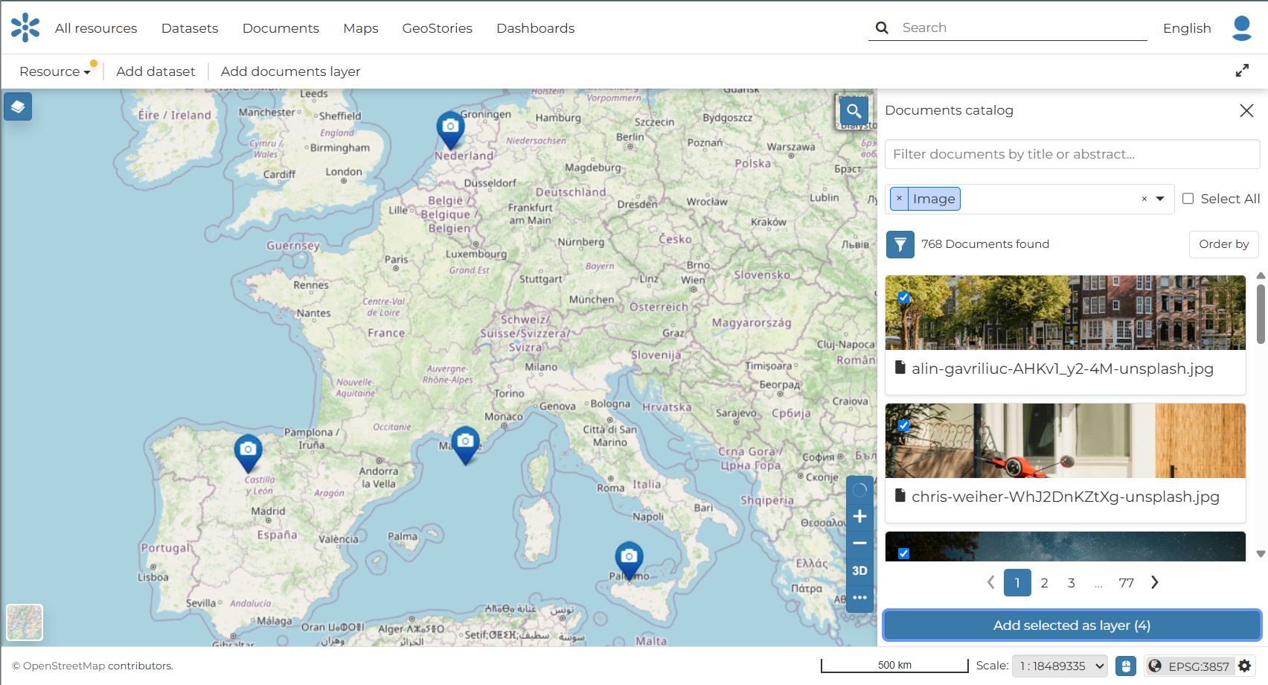Screen dimensions: 1268x685
Task: Open the Resource dropdown menu
Action: pyautogui.click(x=54, y=71)
